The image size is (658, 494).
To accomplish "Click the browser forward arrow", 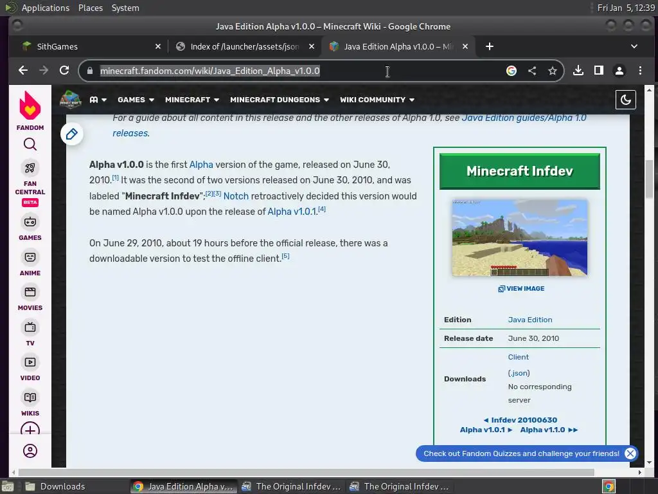I will 44,70.
